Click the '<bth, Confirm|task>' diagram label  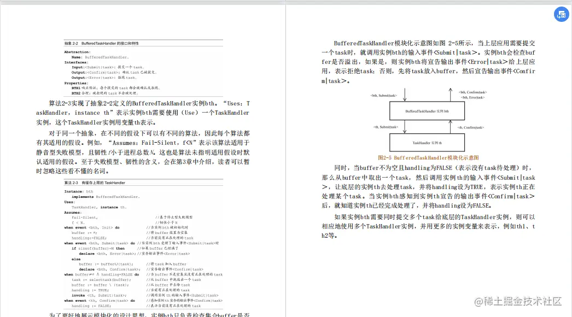click(473, 92)
